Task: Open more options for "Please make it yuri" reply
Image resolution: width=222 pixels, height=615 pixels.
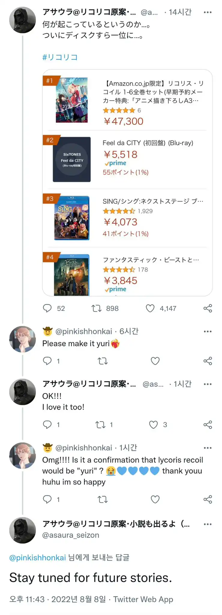Action: pos(208,332)
